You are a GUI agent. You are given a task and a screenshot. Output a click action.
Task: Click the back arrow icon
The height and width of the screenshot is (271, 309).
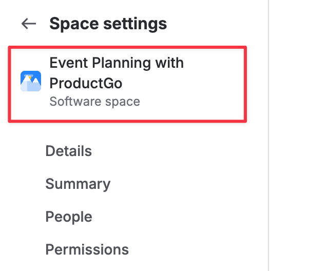pyautogui.click(x=29, y=24)
